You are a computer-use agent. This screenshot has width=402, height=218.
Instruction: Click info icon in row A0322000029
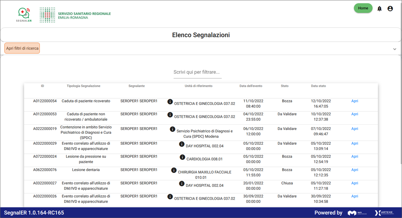coord(182,144)
